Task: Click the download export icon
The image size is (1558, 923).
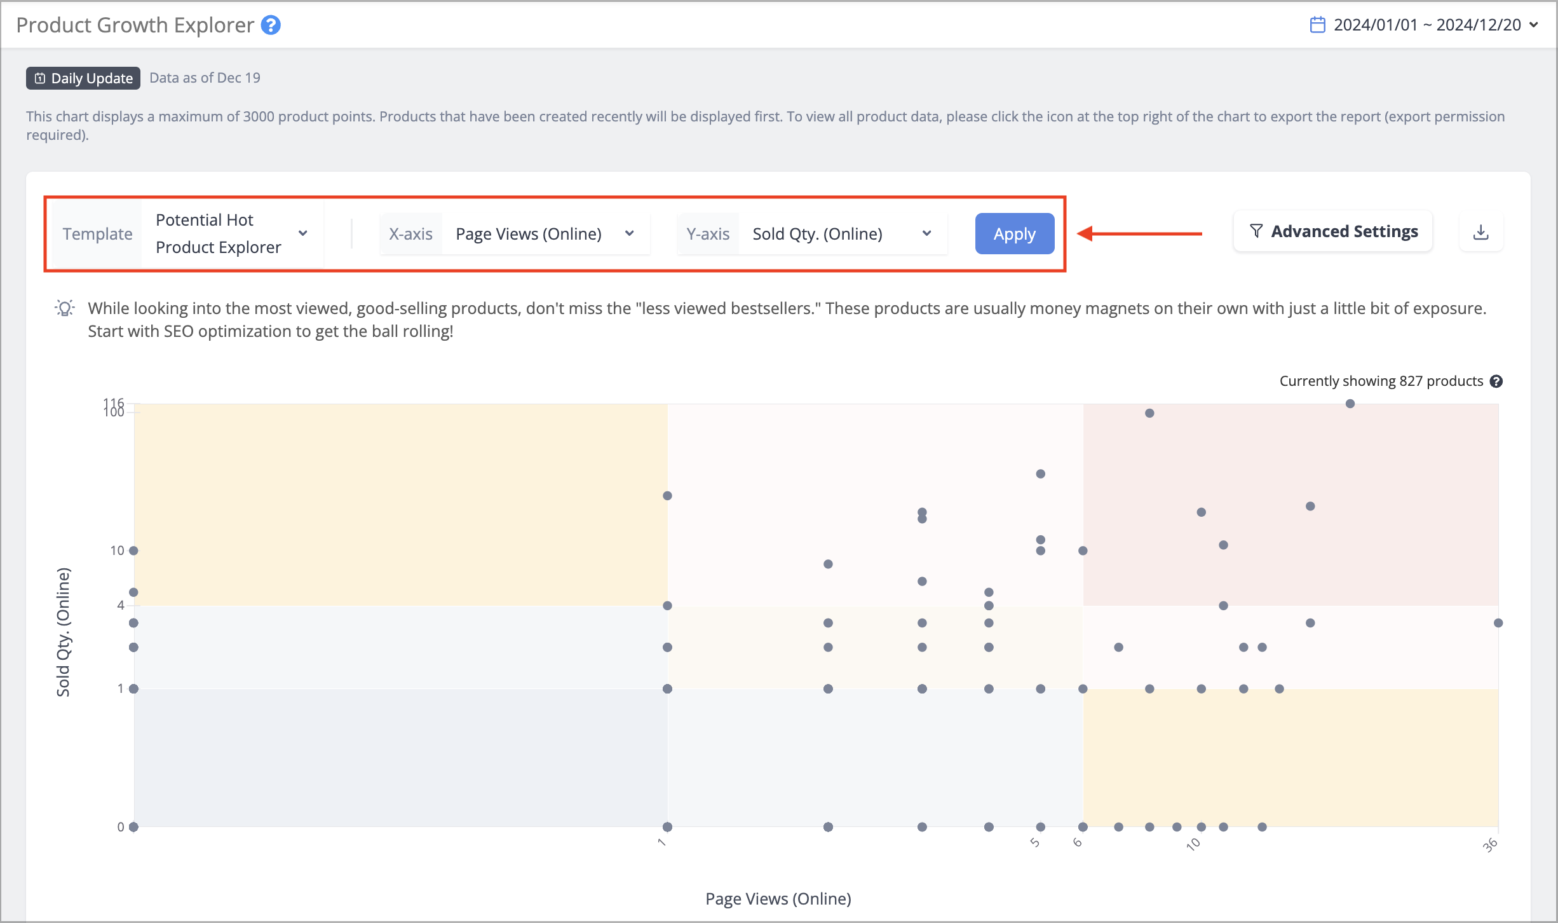Action: 1481,232
